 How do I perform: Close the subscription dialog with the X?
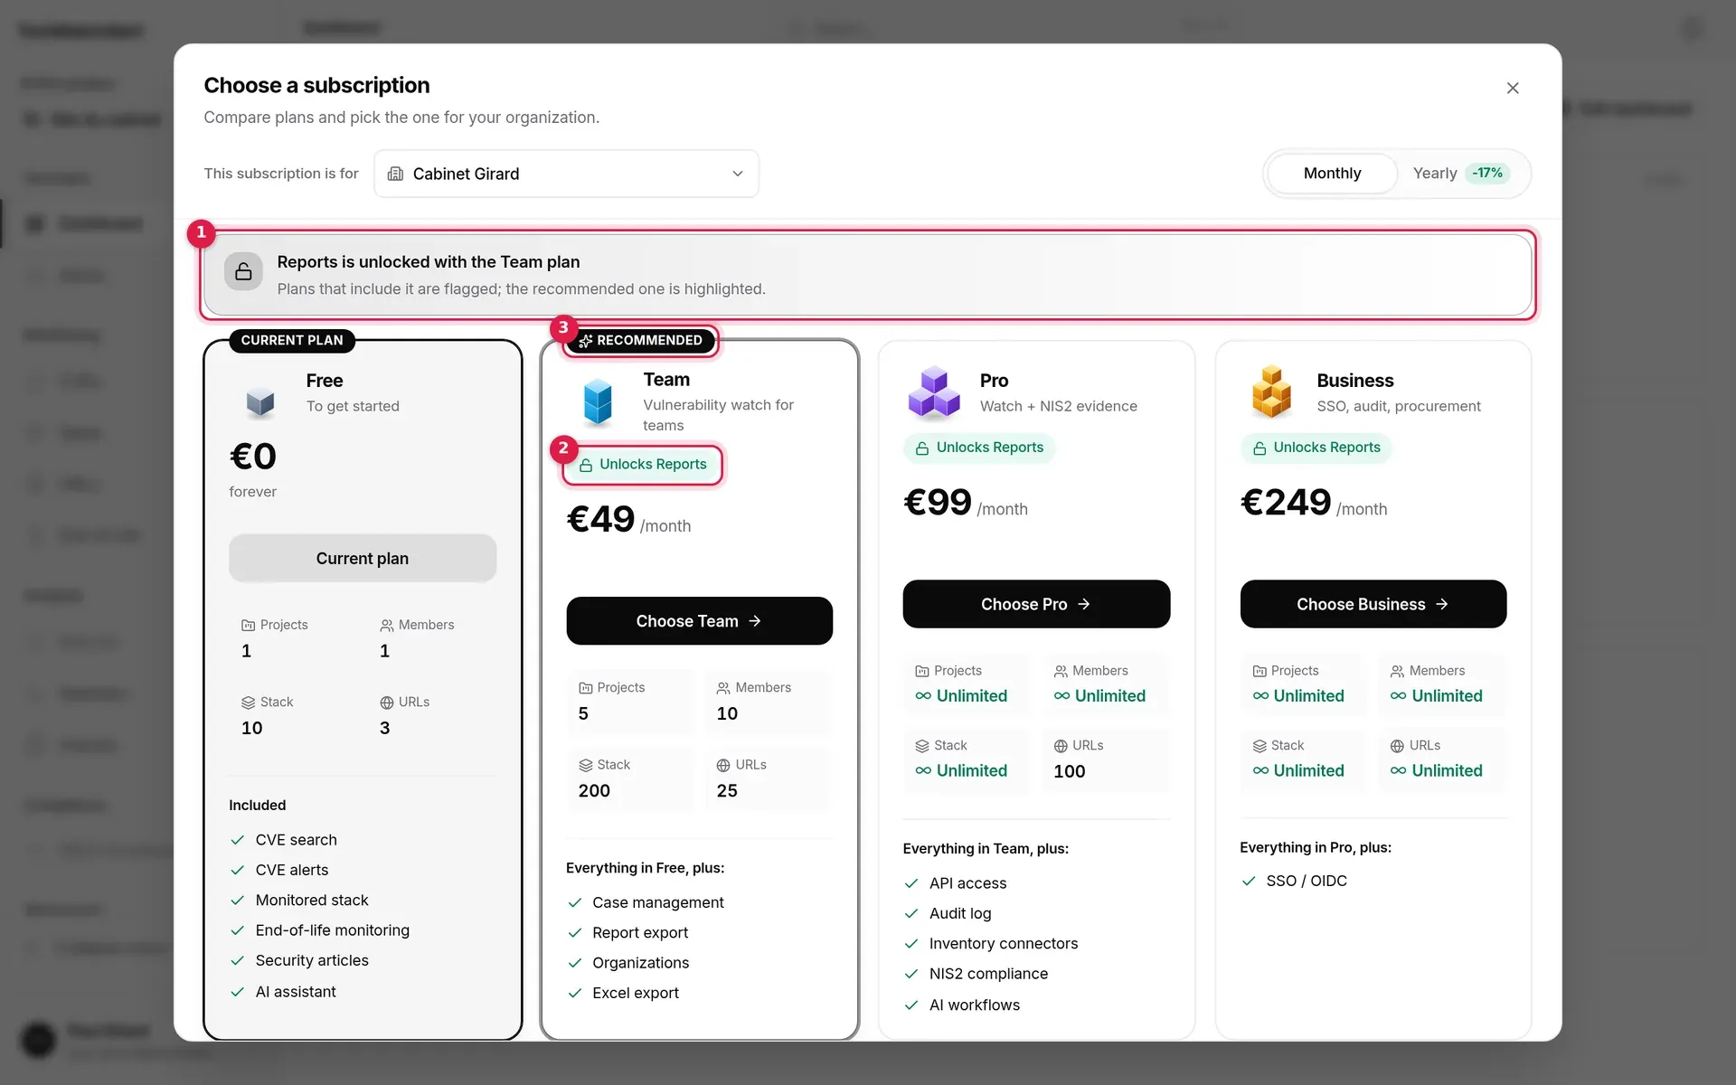click(x=1513, y=88)
